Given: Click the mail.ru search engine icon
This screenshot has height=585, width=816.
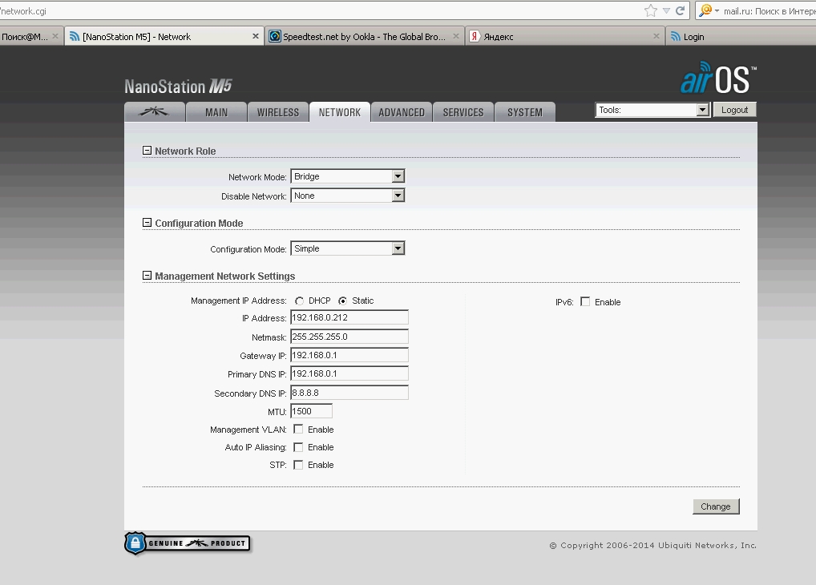Looking at the screenshot, I should 705,10.
